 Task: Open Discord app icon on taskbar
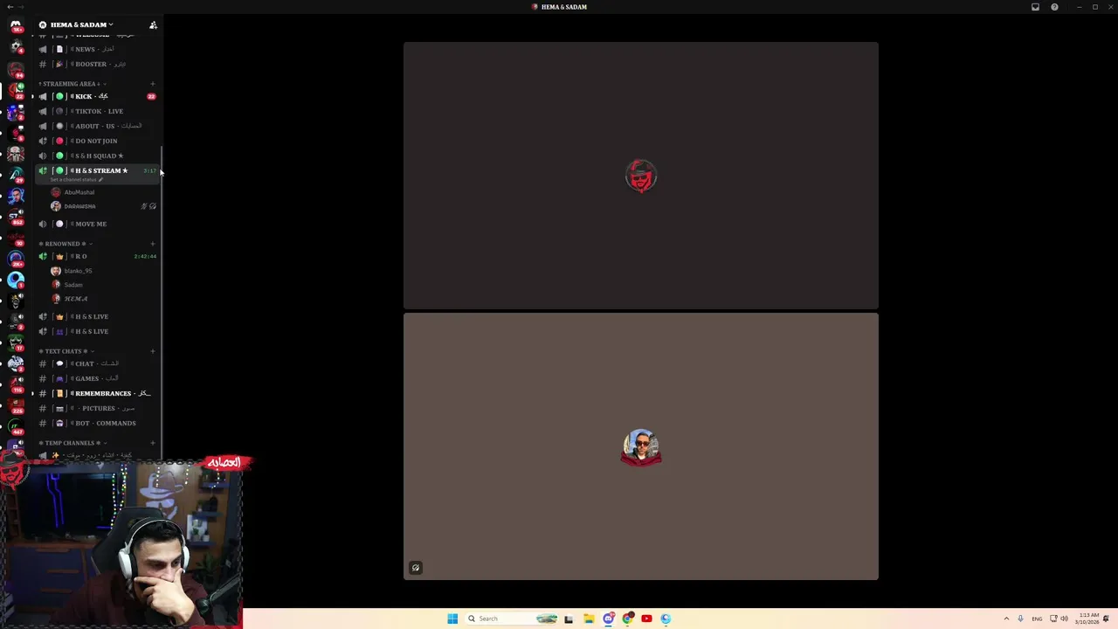[608, 619]
